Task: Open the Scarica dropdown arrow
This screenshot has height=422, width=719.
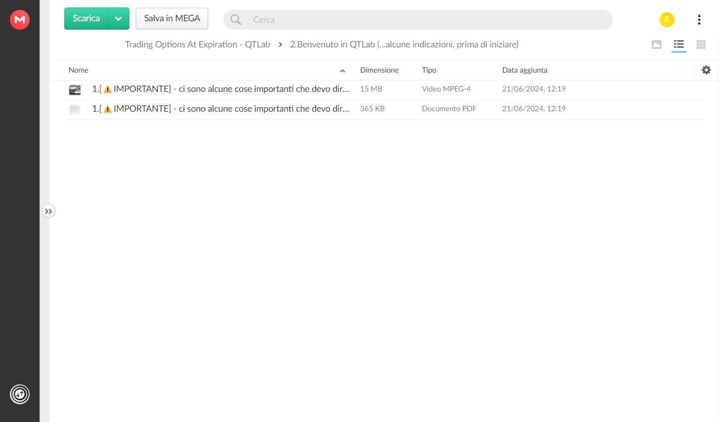Action: (x=119, y=19)
